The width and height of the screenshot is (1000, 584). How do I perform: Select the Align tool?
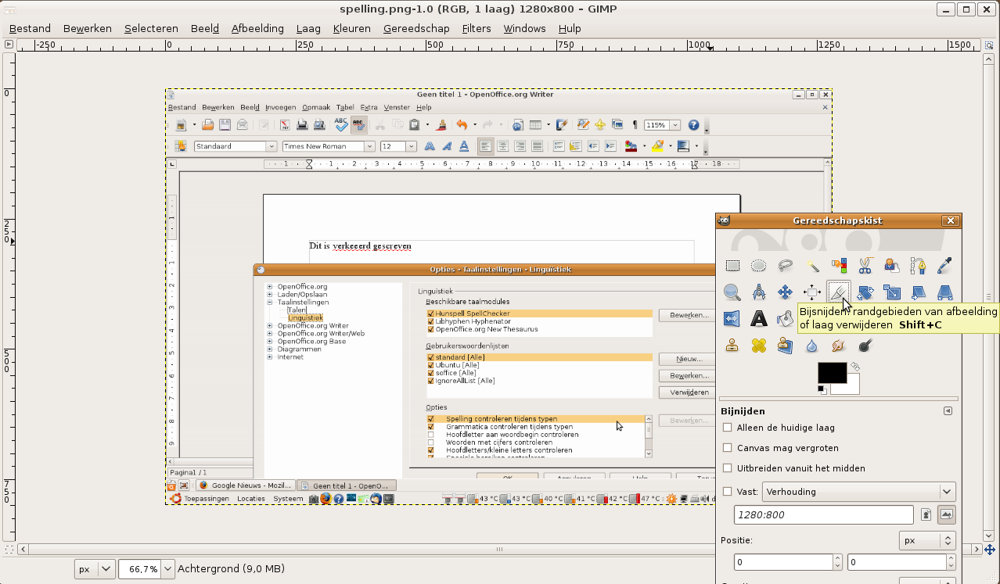pyautogui.click(x=812, y=292)
